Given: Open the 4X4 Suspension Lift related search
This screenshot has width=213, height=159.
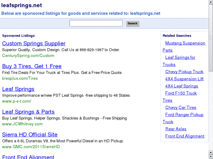Looking at the screenshot, I should pos(184,79).
